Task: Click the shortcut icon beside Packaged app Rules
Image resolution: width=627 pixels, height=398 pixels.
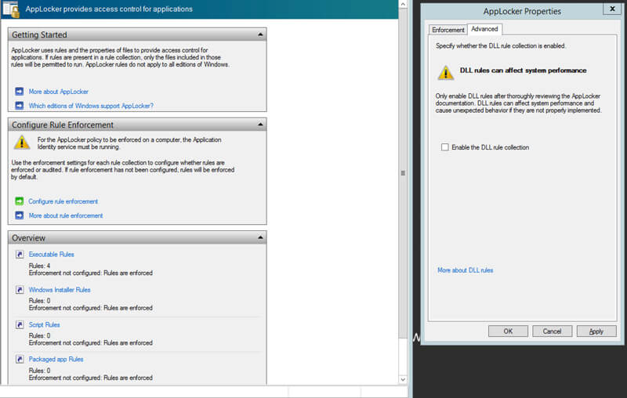Action: [20, 360]
